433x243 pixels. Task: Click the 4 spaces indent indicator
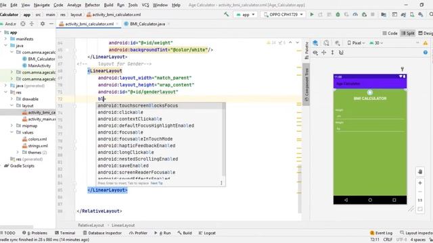pos(418,240)
